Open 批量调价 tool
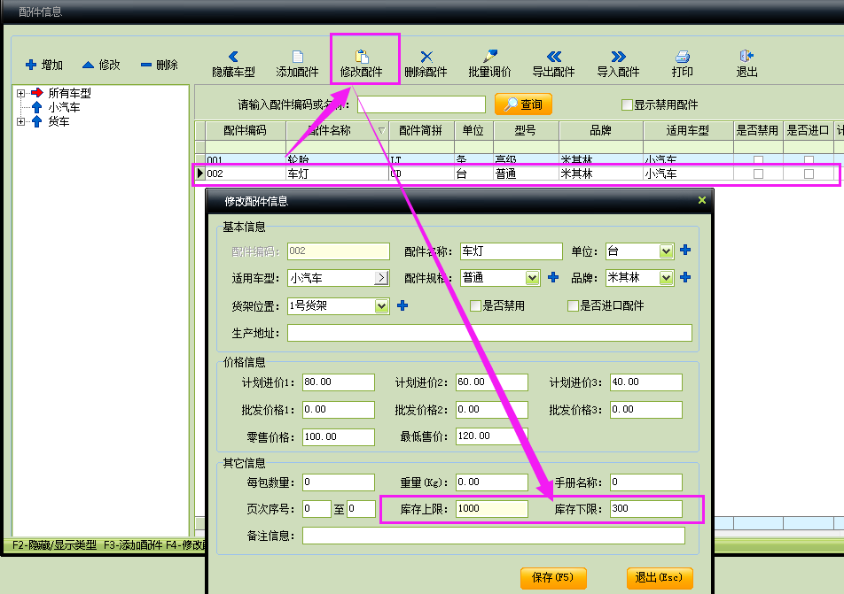Image resolution: width=844 pixels, height=594 pixels. coord(489,57)
